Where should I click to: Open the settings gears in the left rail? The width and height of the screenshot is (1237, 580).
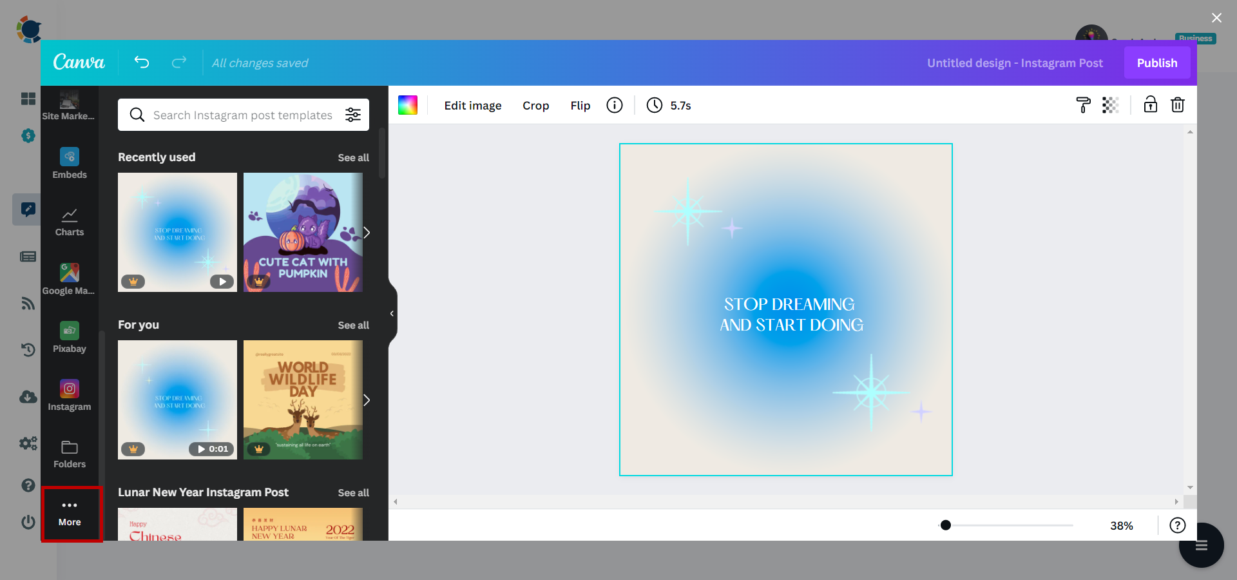[x=28, y=443]
